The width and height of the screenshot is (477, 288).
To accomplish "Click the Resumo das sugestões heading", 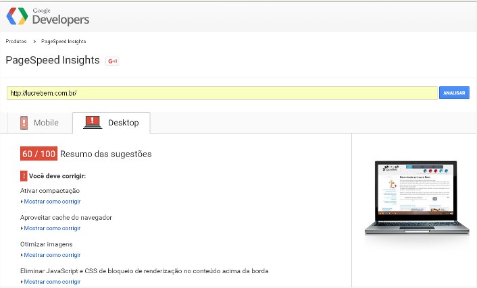I will (106, 154).
